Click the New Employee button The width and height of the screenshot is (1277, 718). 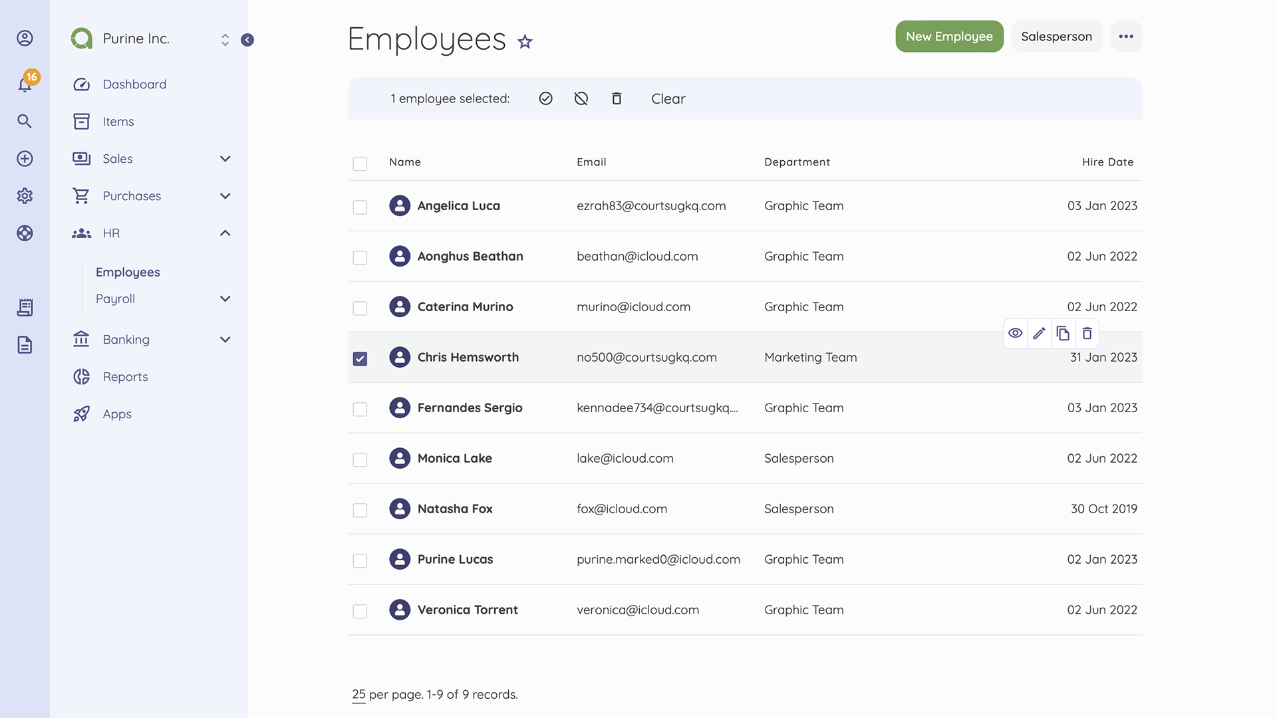(949, 37)
